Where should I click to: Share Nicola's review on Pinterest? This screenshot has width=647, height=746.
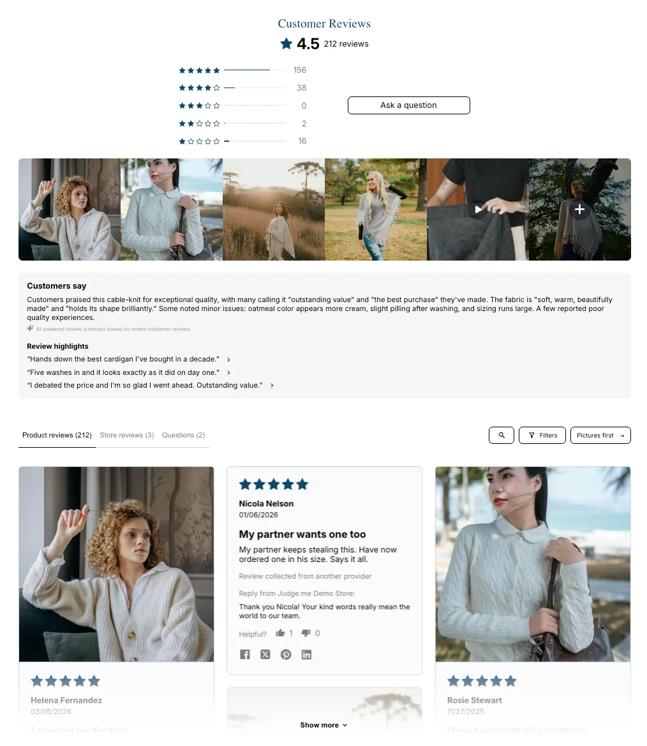click(286, 655)
